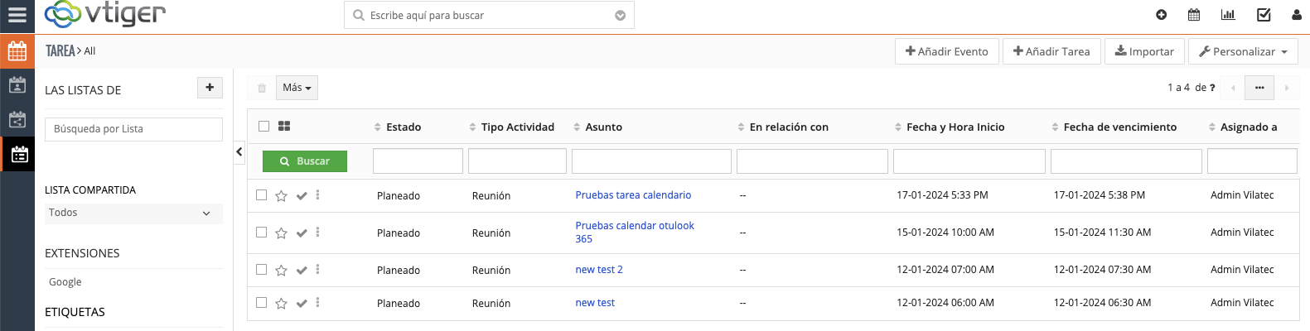
Task: Sort by Estado column header
Action: tap(403, 127)
